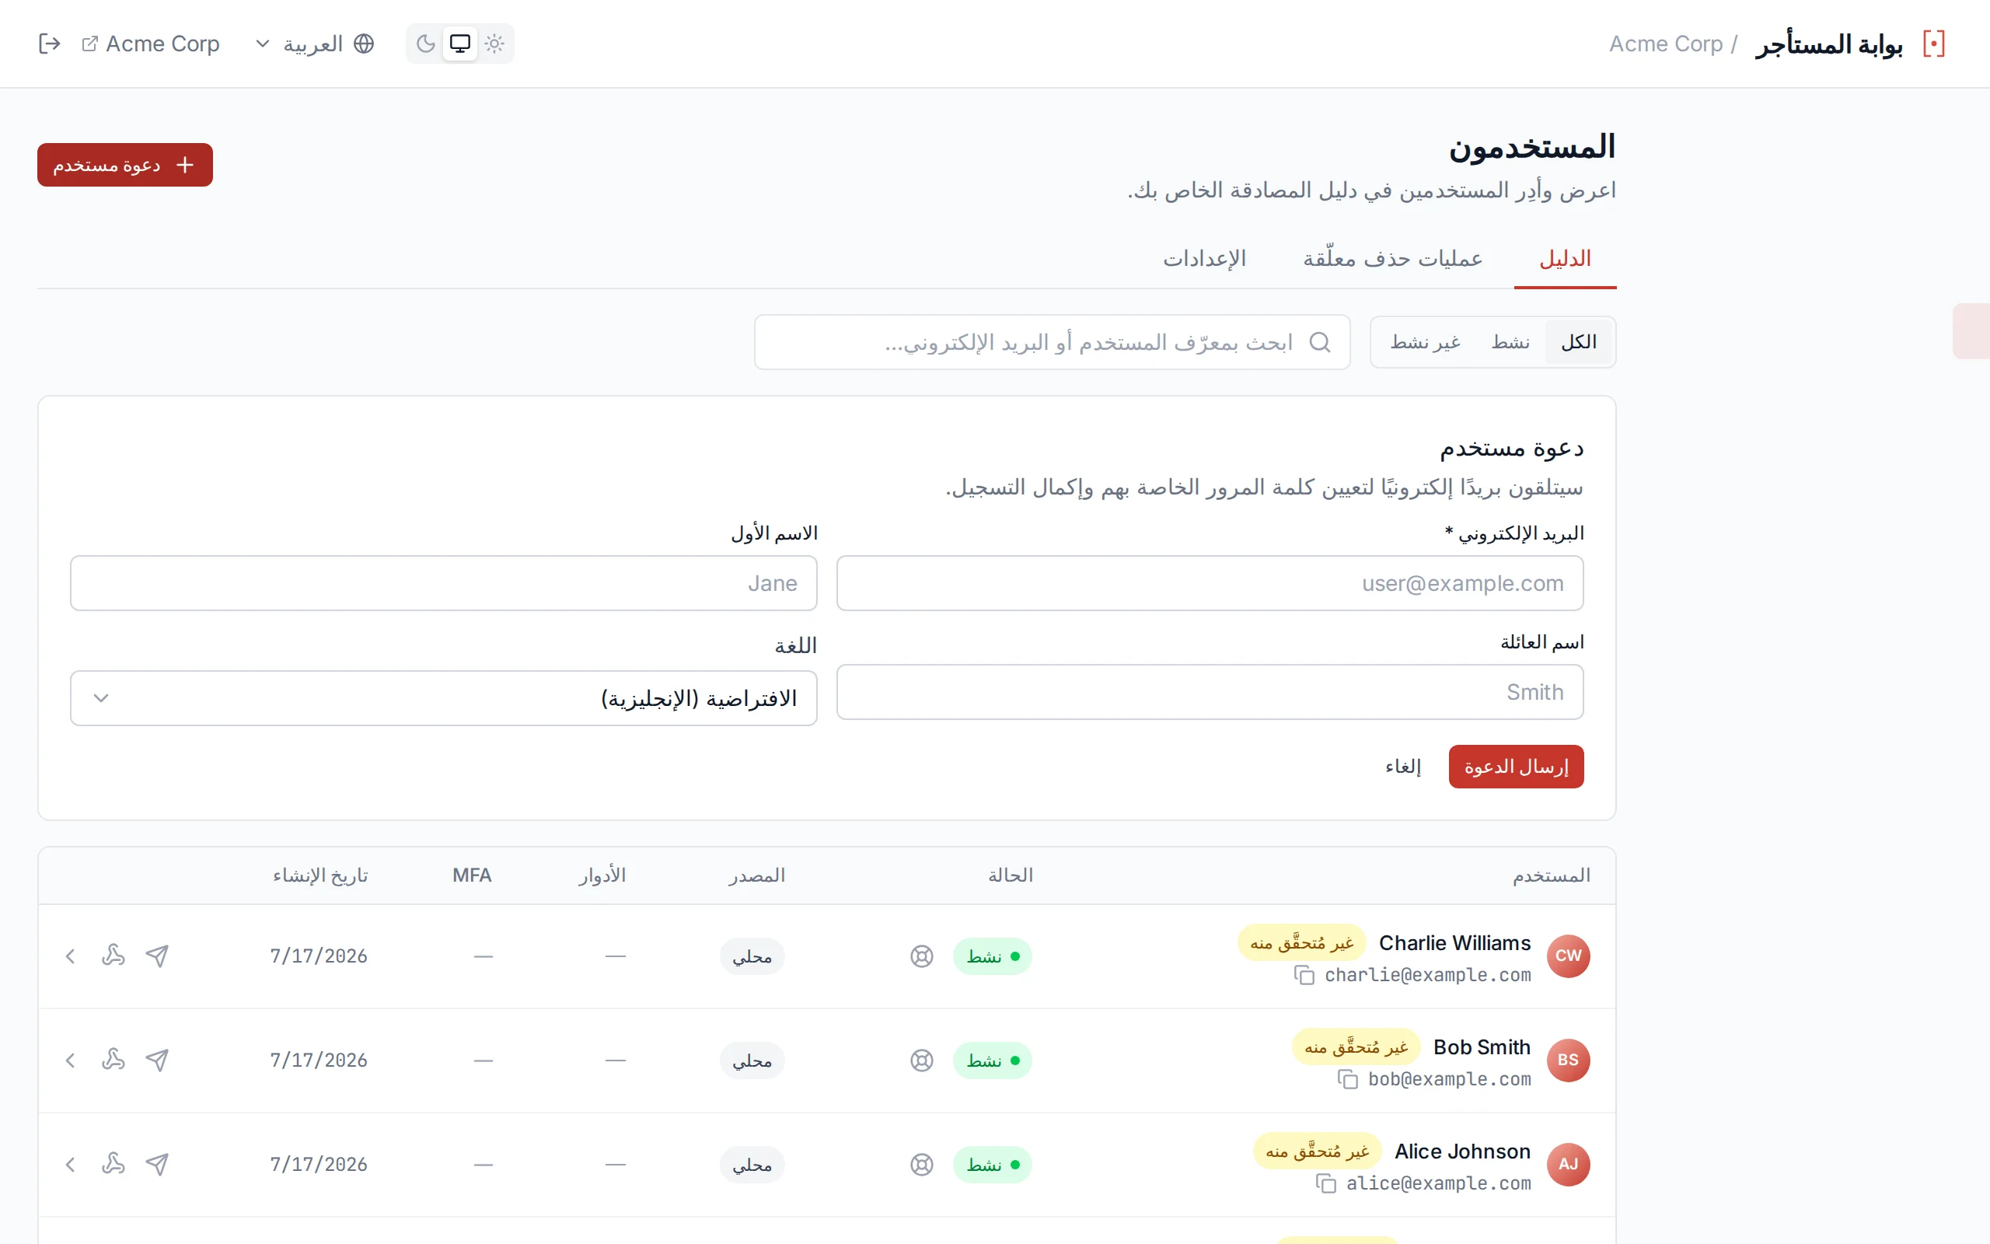This screenshot has width=1990, height=1244.
Task: Click webhook icon in Alice Johnson row
Action: 113,1164
